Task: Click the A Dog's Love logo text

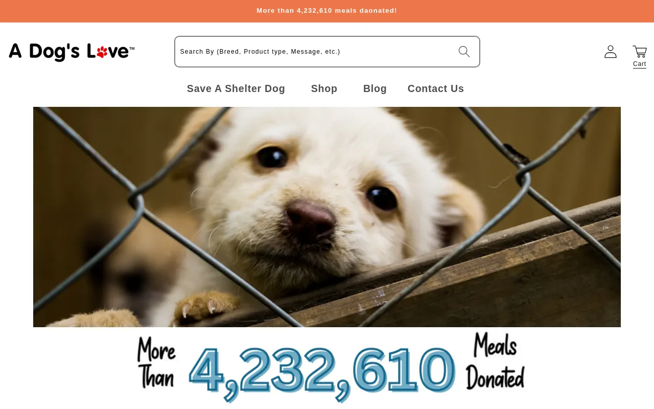Action: tap(72, 52)
